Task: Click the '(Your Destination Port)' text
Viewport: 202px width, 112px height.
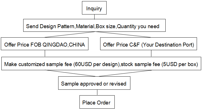Action: [168, 45]
